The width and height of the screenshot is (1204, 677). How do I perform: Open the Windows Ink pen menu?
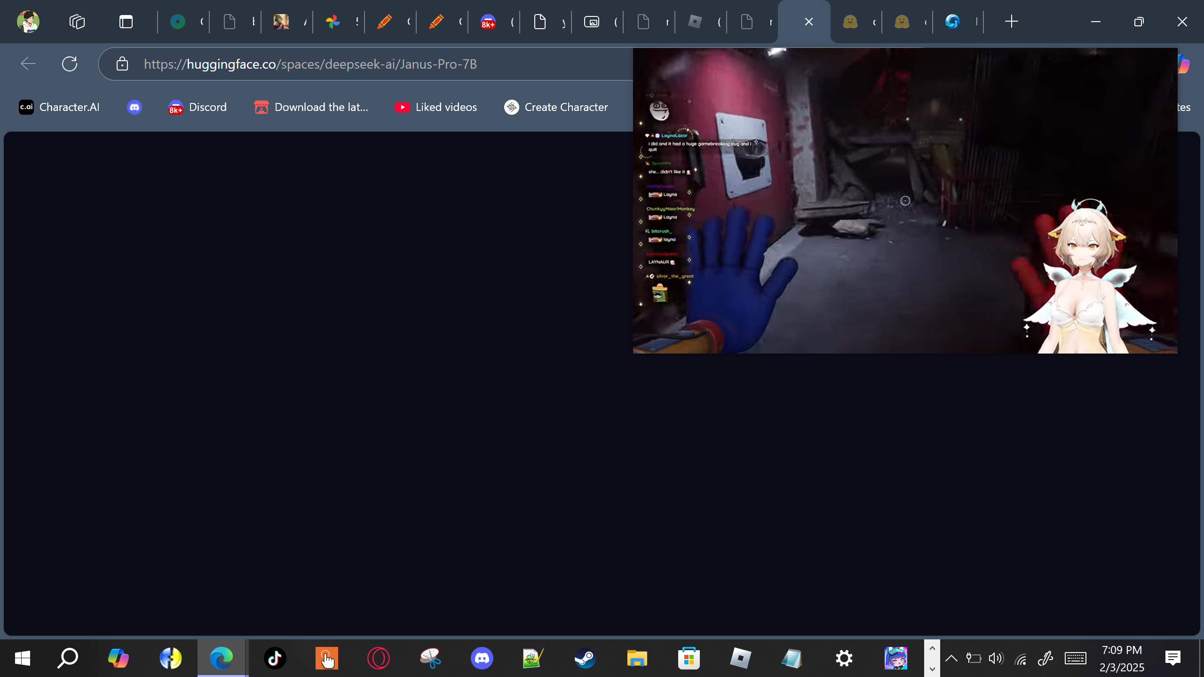1045,658
